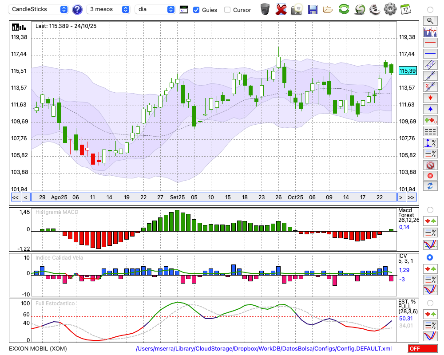This screenshot has height=355, width=444.
Task: Click Estocastico panel red-green arrows button
Action: (x=430, y=314)
